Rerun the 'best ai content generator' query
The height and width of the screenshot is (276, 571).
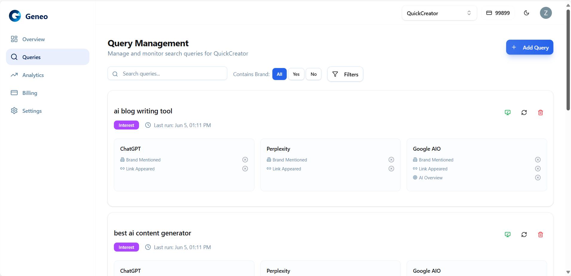(524, 235)
